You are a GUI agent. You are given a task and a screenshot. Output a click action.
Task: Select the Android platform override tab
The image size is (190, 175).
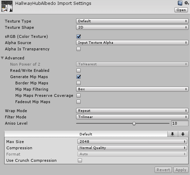(x=183, y=134)
